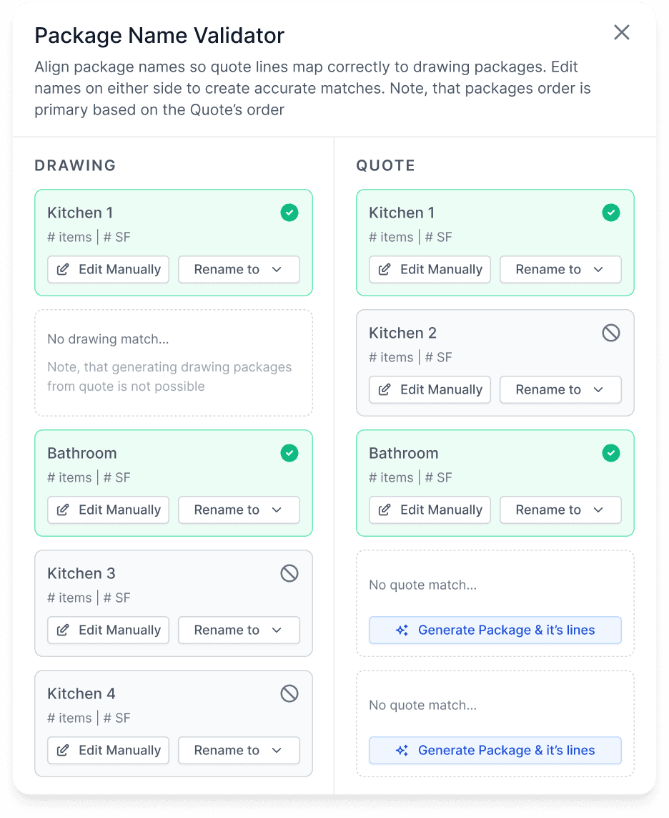Screen dimensions: 669x818
Task: Select the No drawing match placeholder card
Action: [174, 363]
